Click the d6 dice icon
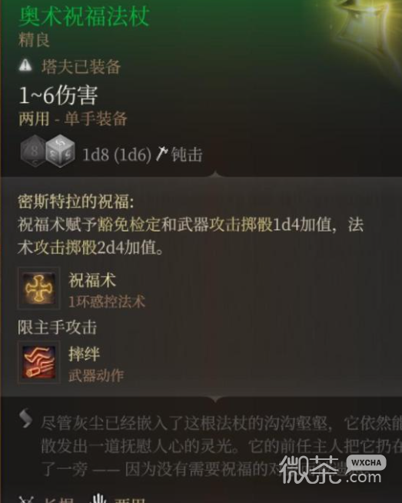The width and height of the screenshot is (402, 503). coord(60,151)
